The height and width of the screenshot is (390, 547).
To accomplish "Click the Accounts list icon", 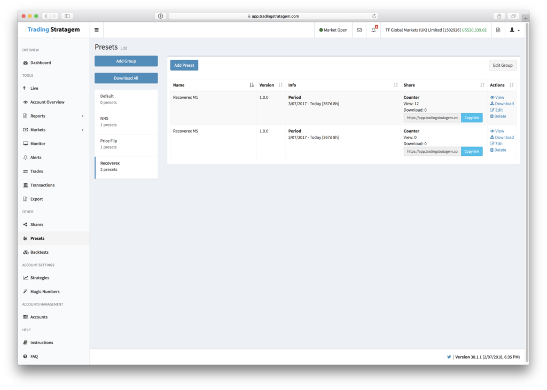I will pos(25,317).
